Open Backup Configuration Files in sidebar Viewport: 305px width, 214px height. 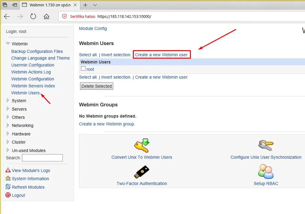pos(37,51)
